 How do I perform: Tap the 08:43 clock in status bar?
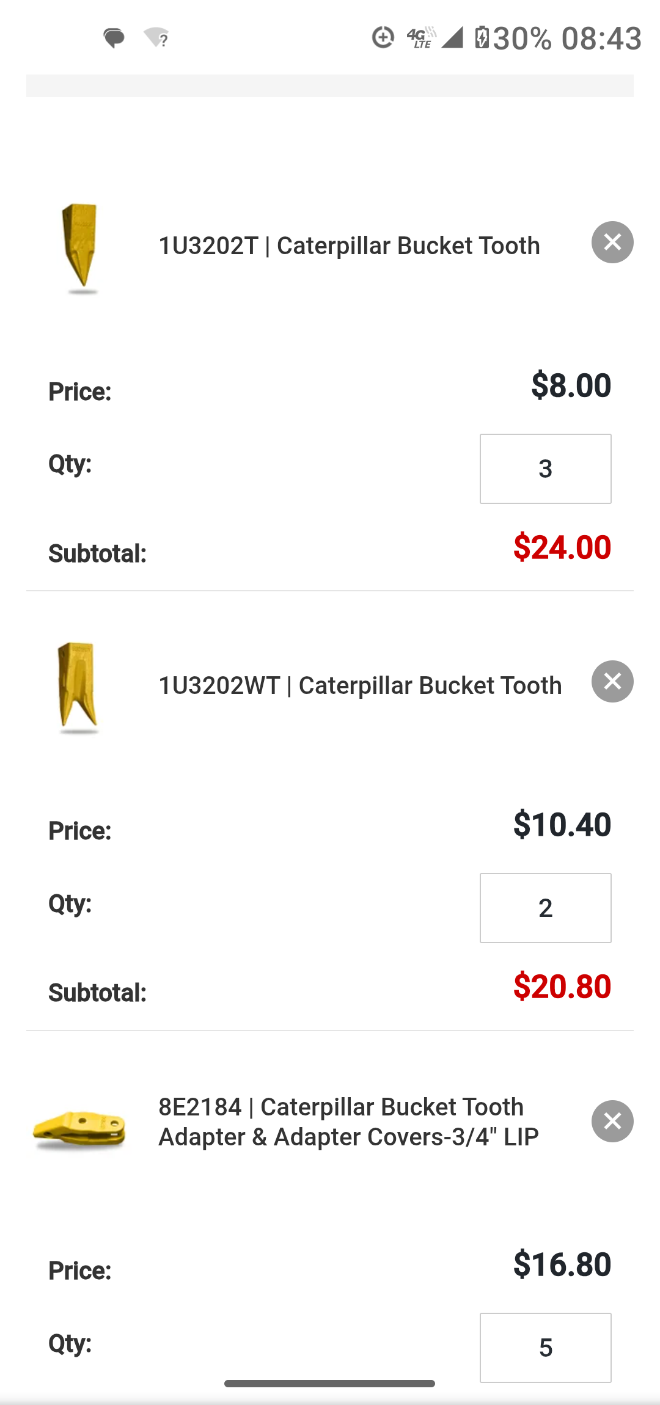coord(601,38)
